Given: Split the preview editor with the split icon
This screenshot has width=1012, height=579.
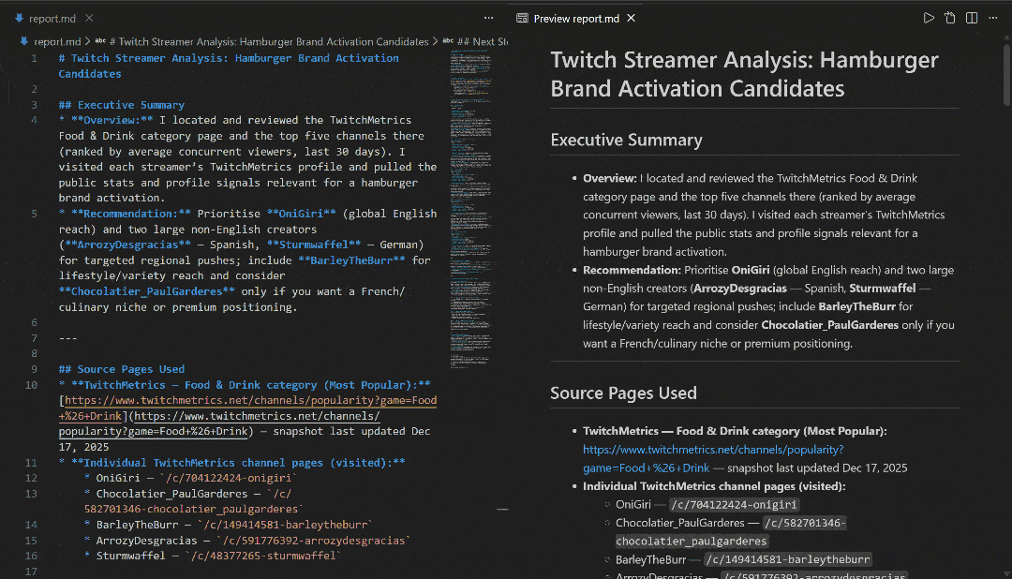Looking at the screenshot, I should (x=972, y=18).
